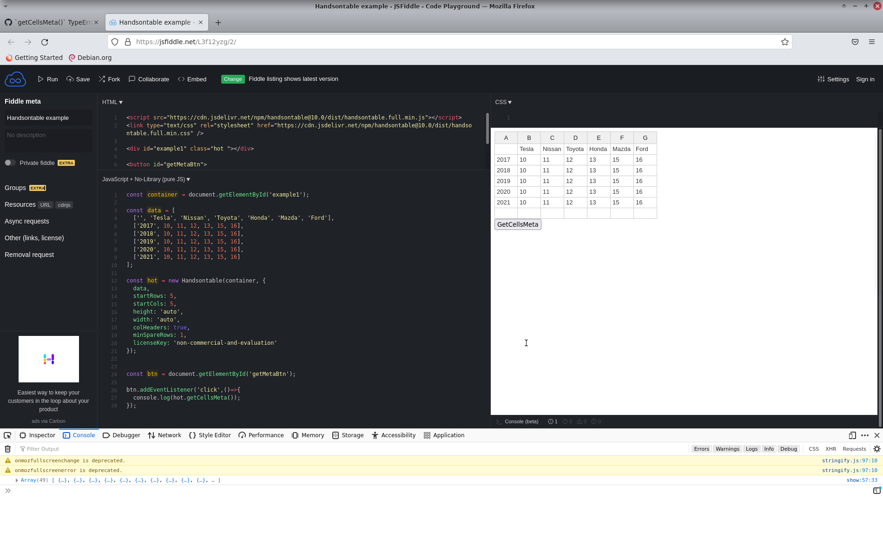Toggle the Errors console filter
The height and width of the screenshot is (545, 883).
click(701, 449)
